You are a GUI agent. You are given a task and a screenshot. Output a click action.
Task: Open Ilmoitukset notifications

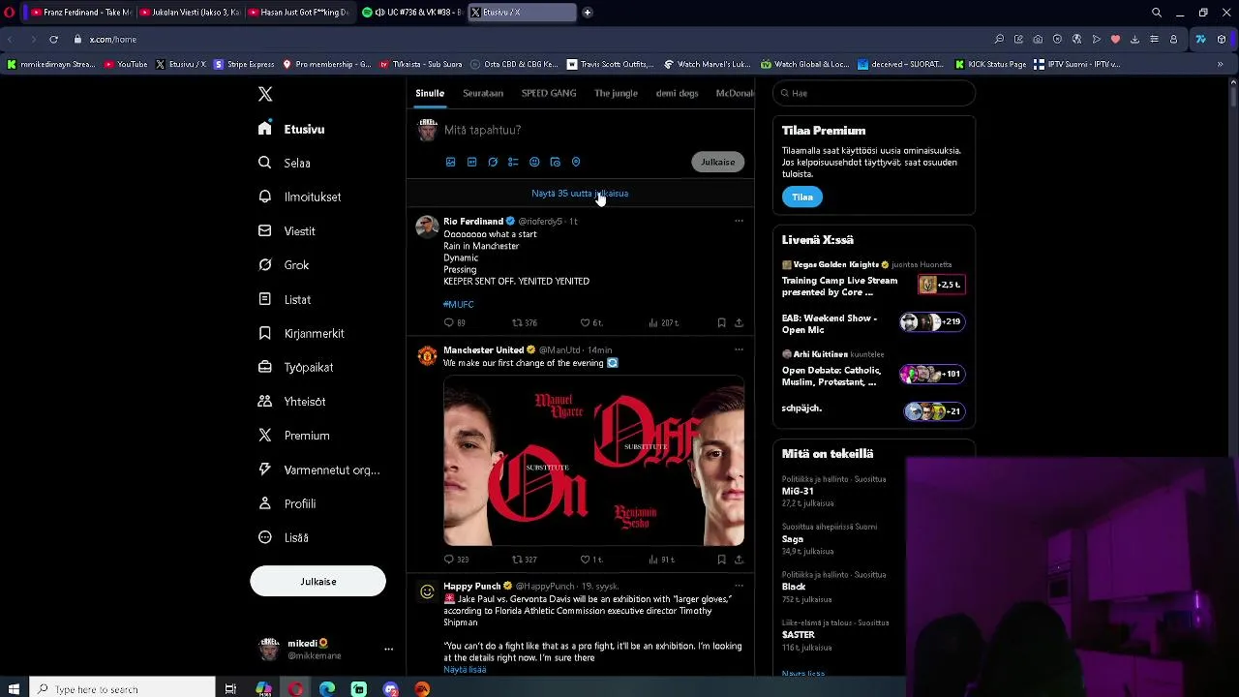click(299, 197)
